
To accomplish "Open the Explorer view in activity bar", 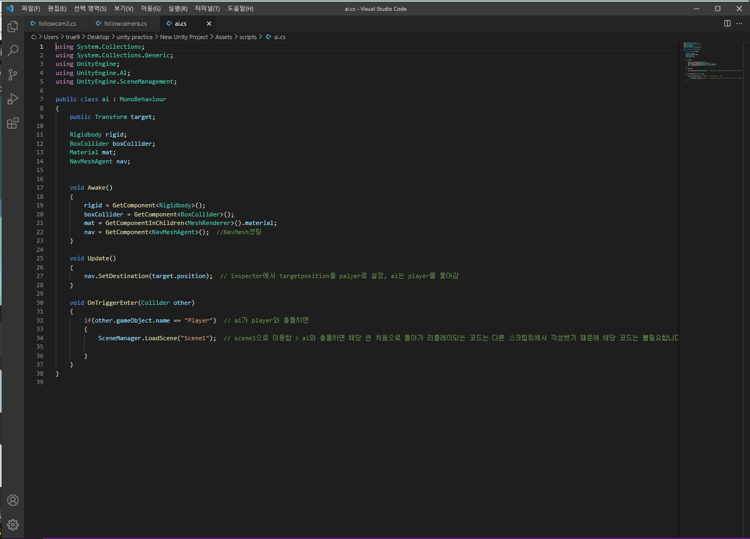I will tap(13, 26).
